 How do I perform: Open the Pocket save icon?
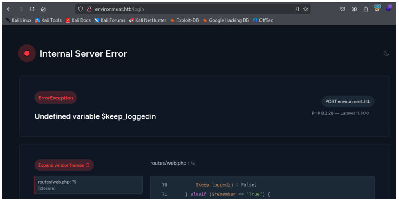343,9
